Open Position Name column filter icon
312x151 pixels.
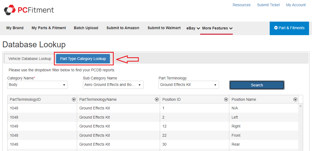295,99
